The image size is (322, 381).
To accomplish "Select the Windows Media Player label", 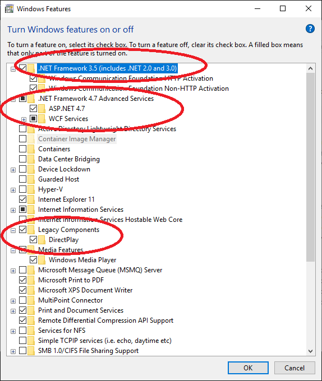I will pyautogui.click(x=82, y=260).
